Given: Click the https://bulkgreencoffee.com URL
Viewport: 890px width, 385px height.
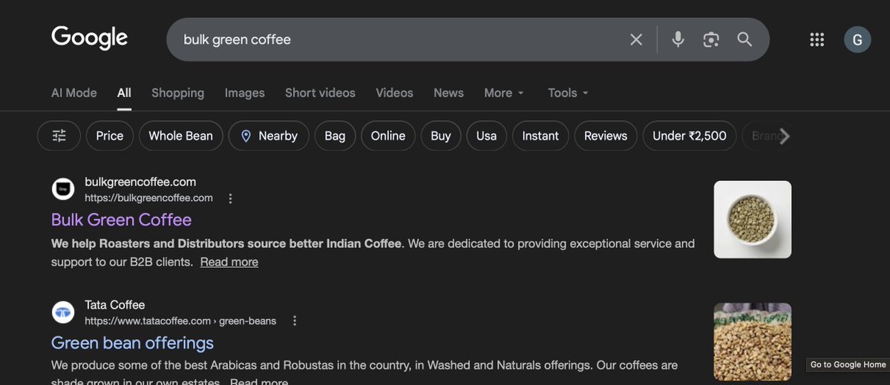Looking at the screenshot, I should (148, 198).
